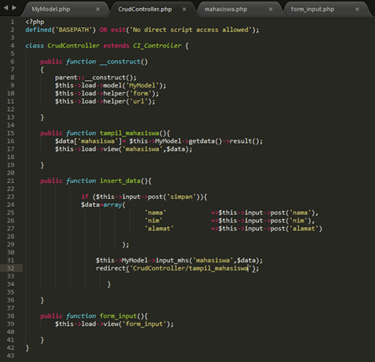Image resolution: width=375 pixels, height=362 pixels.
Task: Click the 'alamat' array key
Action: click(x=159, y=229)
